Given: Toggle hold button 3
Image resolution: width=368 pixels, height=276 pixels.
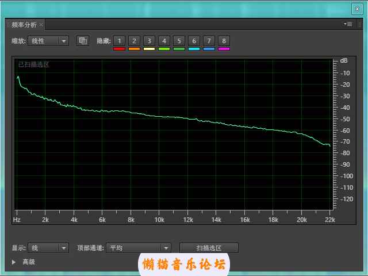Looking at the screenshot, I should pyautogui.click(x=149, y=41).
